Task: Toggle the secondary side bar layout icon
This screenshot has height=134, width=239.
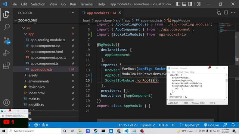Action: [x=190, y=4]
